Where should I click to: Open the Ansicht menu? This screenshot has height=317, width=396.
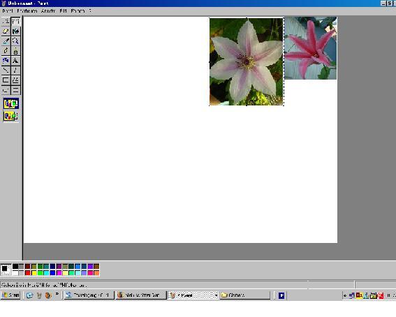coord(48,11)
